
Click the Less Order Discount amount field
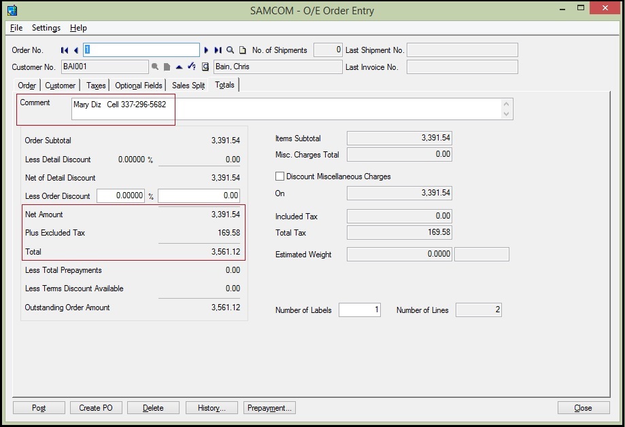[199, 196]
